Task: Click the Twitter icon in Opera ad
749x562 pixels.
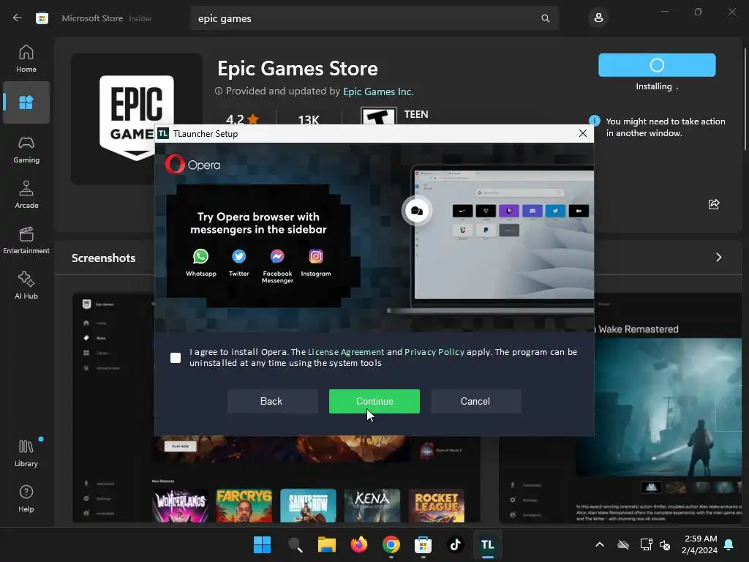Action: coord(239,257)
